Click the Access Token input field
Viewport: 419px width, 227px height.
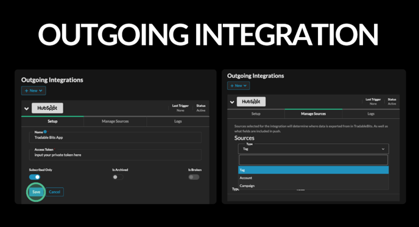tap(115, 155)
